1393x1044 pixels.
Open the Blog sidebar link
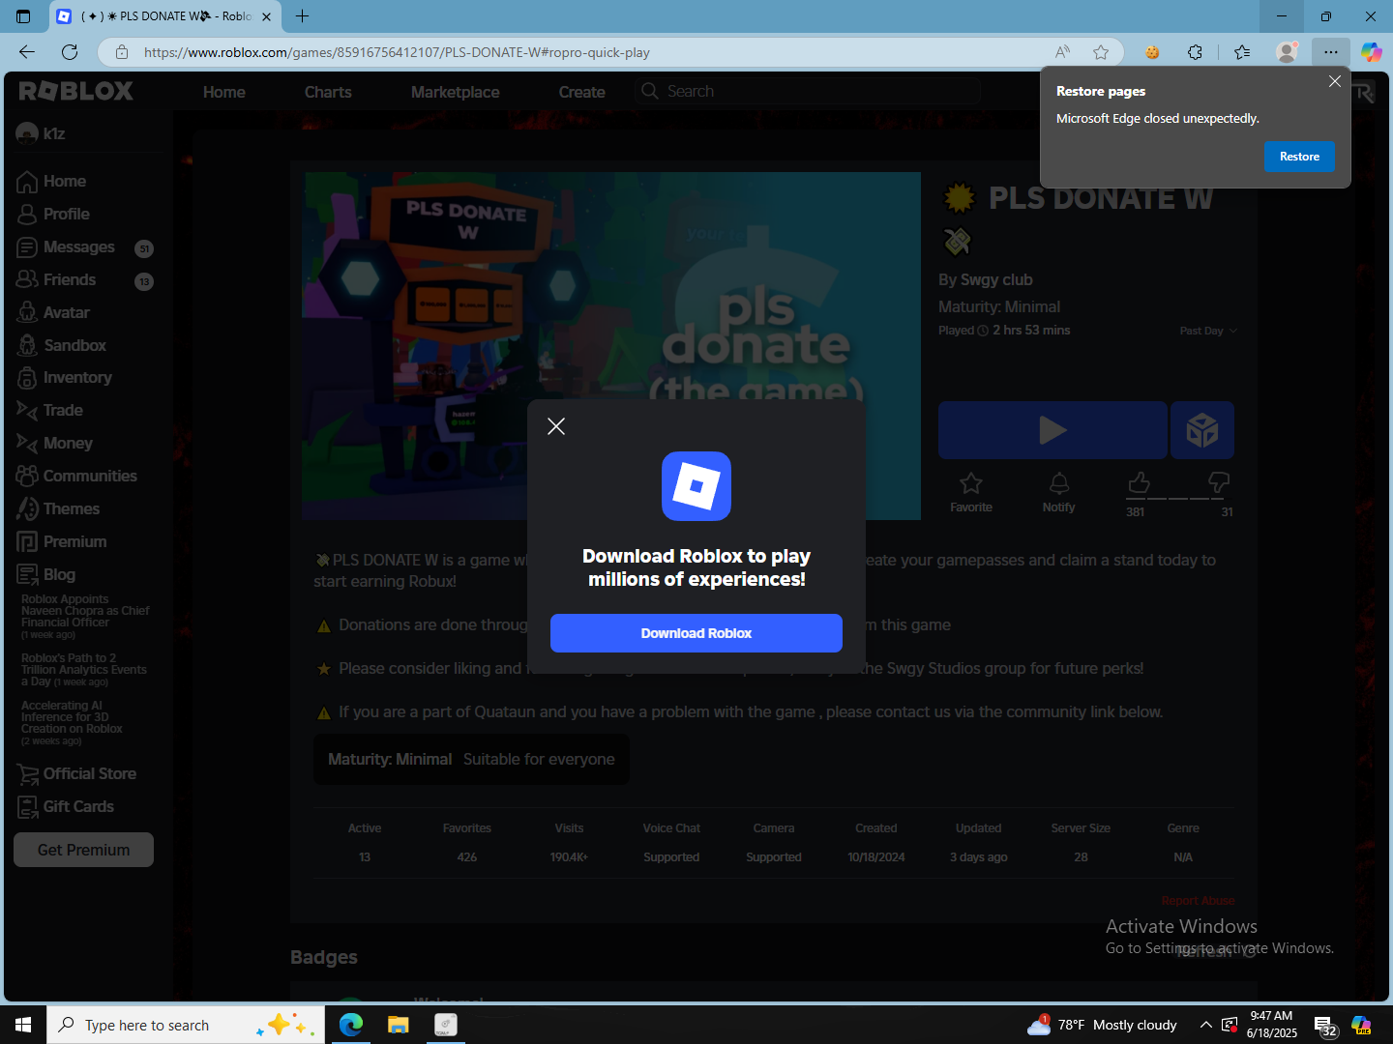point(46,575)
